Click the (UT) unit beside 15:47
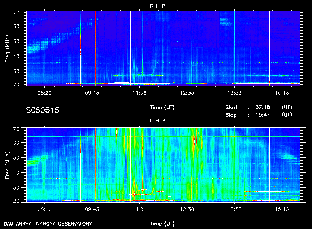Image resolution: width=312 pixels, height=229 pixels. 287,115
